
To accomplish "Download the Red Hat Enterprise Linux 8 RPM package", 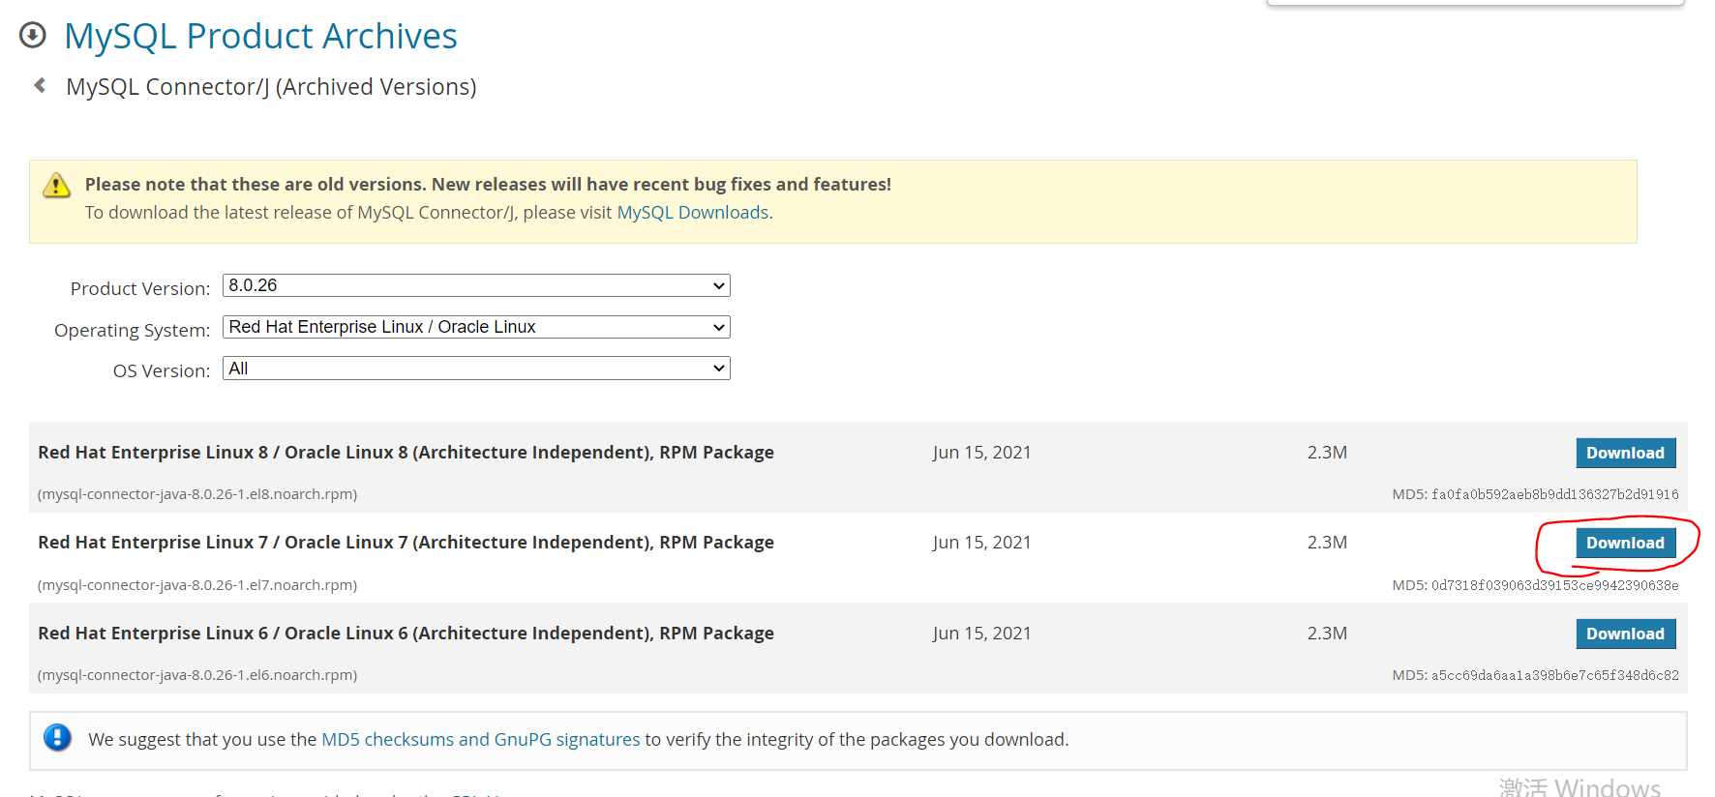I will (x=1625, y=453).
